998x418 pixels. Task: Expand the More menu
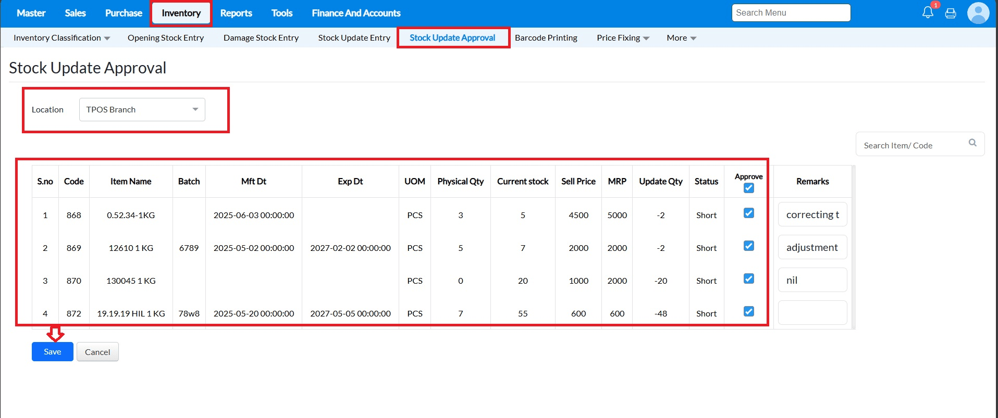(x=681, y=38)
